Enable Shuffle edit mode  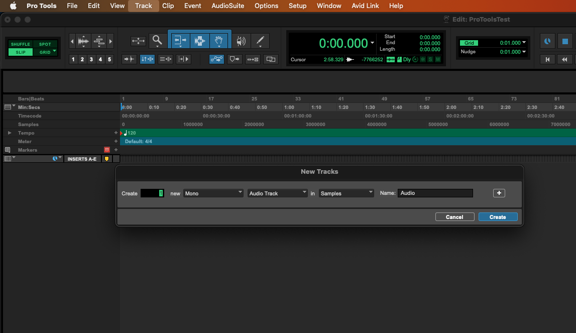(21, 44)
